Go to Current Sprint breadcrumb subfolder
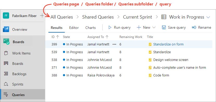Screen dimensions: 216x102 point(137,17)
